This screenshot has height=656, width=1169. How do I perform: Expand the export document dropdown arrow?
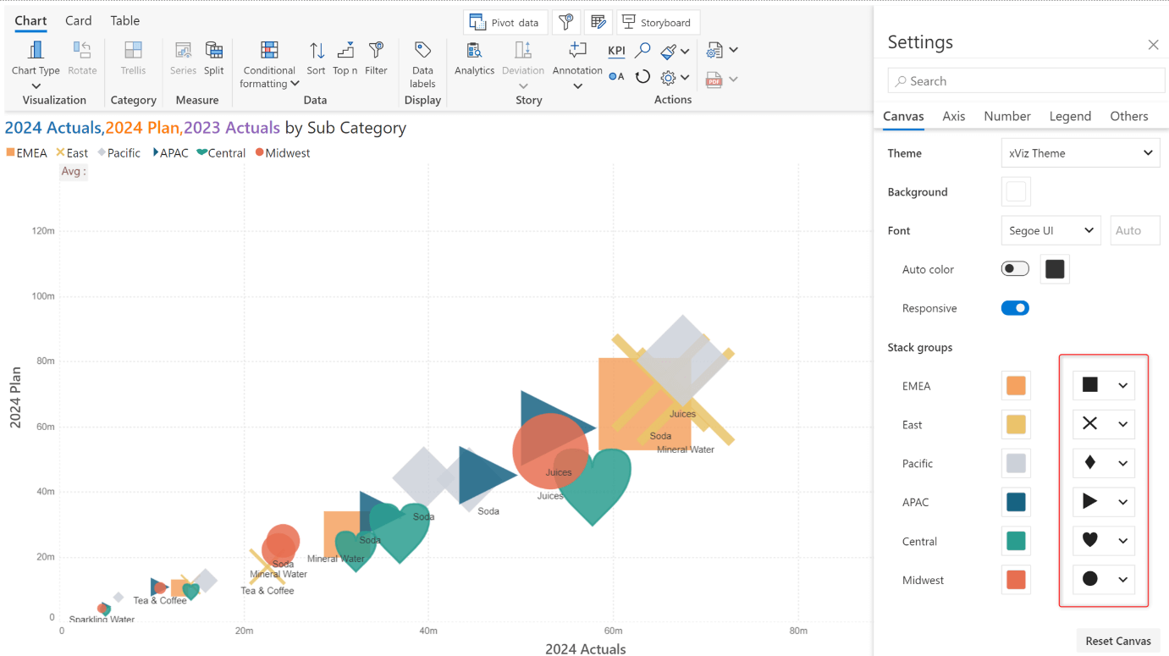[733, 51]
